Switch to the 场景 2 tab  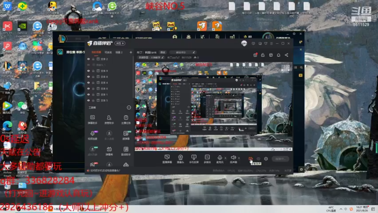point(119,52)
